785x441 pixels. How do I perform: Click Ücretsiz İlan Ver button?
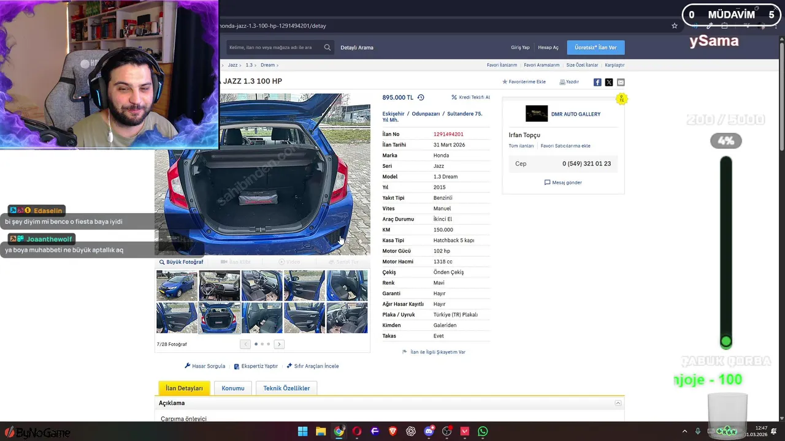coord(595,47)
